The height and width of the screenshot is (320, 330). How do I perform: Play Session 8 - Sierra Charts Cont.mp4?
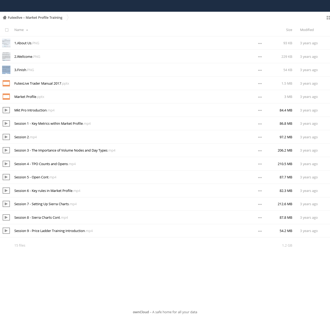41,217
